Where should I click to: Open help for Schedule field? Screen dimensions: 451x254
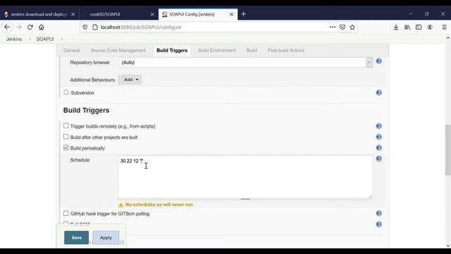379,159
